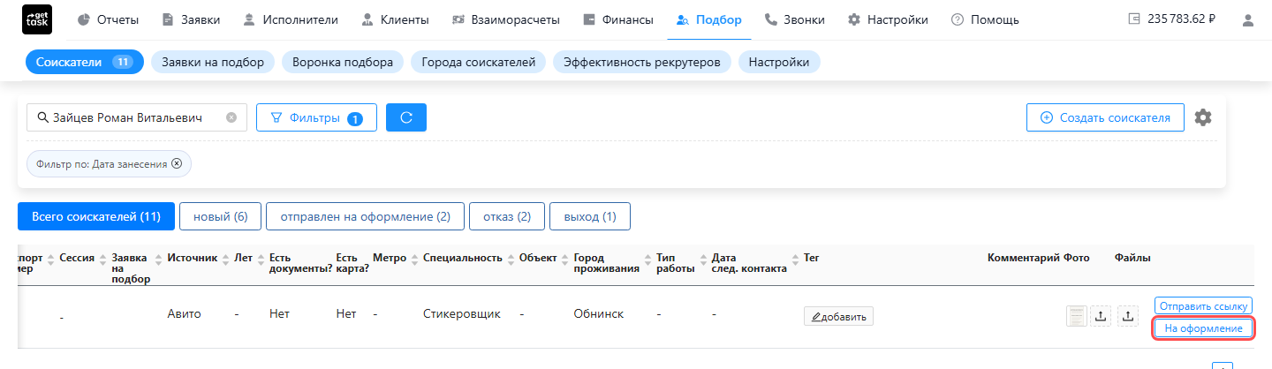Sort by Специальность column arrows
Screen dimensions: 1272x369
511,258
